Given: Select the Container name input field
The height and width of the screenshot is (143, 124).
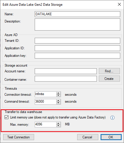Looking at the screenshot, I should point(66,79).
